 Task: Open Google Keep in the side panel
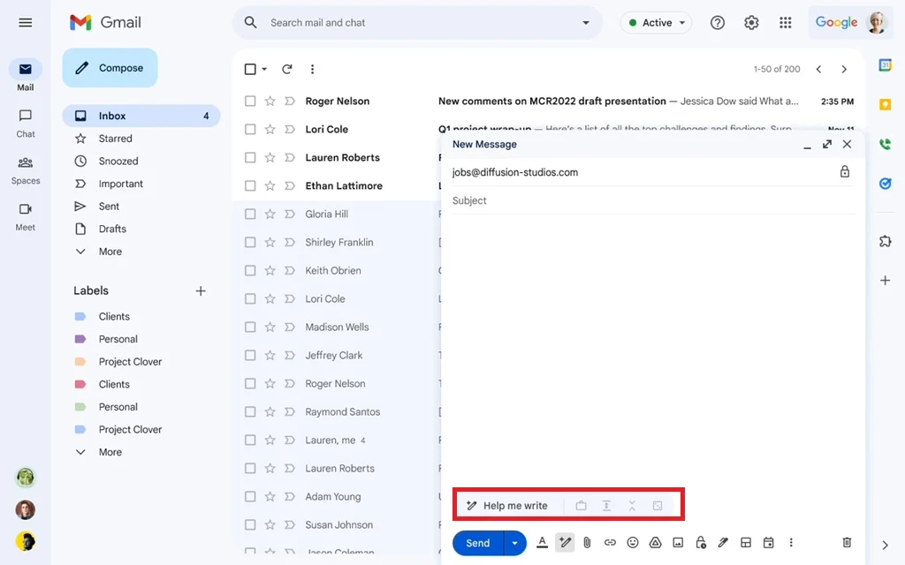coord(886,105)
